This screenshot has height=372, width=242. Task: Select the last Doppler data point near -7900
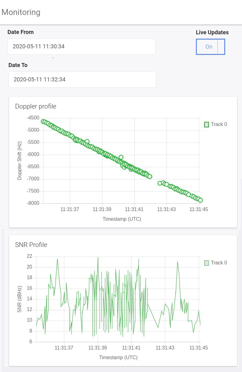coord(201,200)
